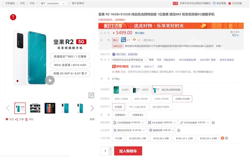Click the red 自营 badge
Image resolution: width=250 pixels, height=157 pixels.
coord(175,3)
